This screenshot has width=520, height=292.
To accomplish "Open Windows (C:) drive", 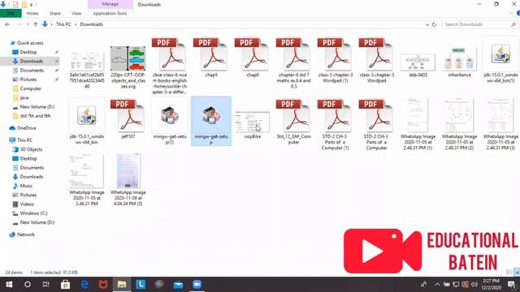I will (33, 213).
